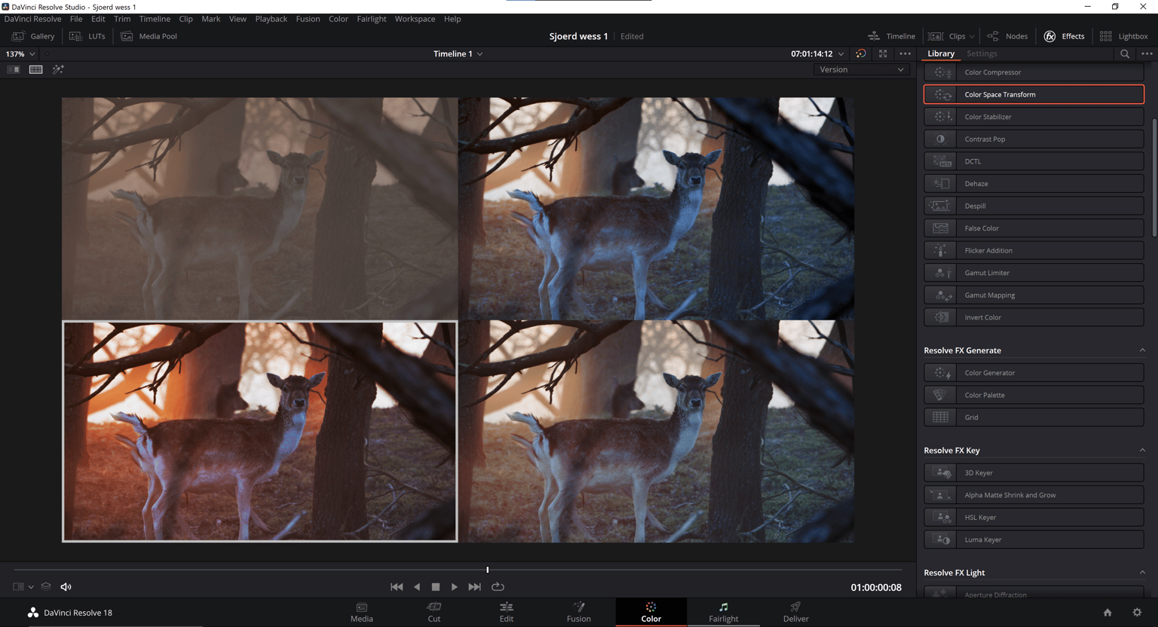Toggle viewer bypass color grades icon
This screenshot has height=627, width=1158.
[x=861, y=54]
